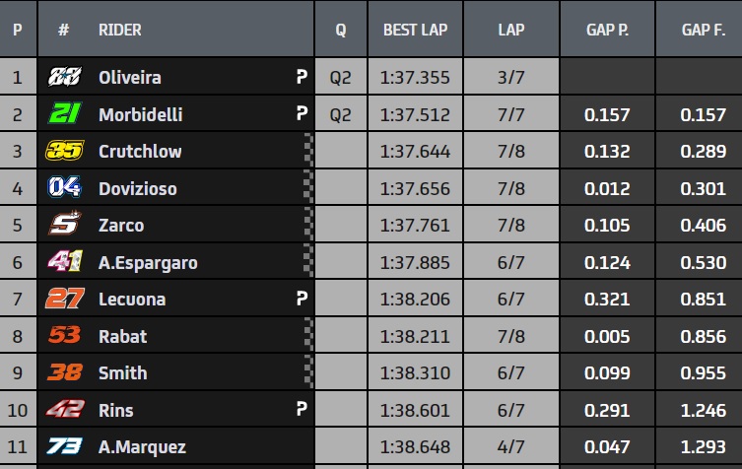Click the Rins rider name
The width and height of the screenshot is (742, 469).
[x=116, y=410]
